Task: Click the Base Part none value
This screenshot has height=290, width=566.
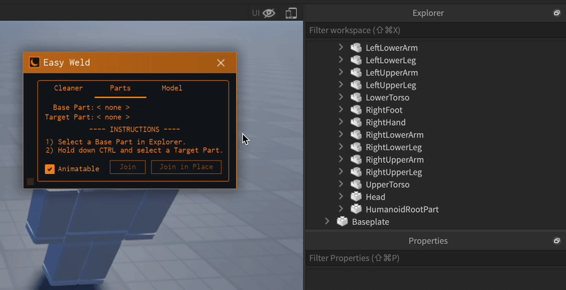Action: [x=113, y=108]
